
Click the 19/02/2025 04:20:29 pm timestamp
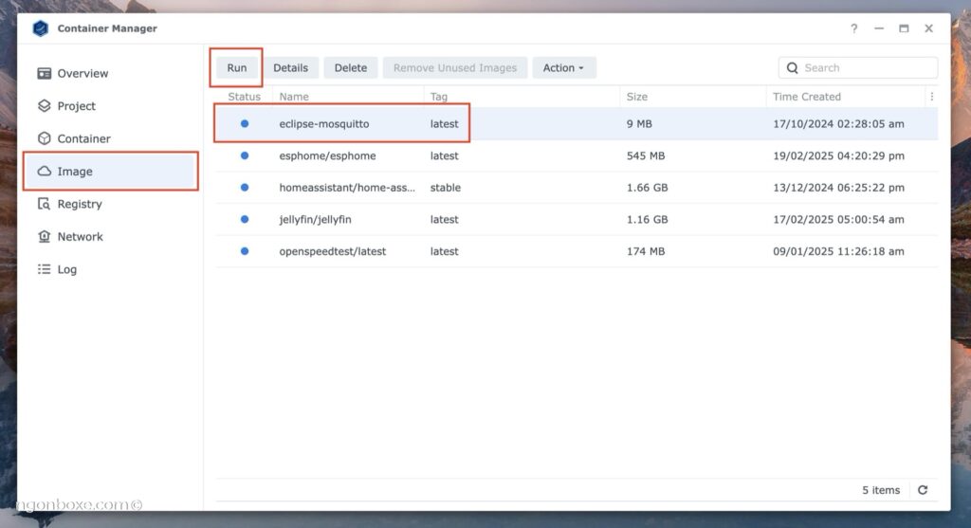point(838,156)
